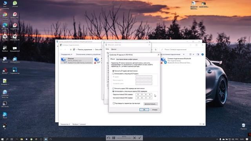Open the Warface desktop shortcut
251x141 pixels.
coord(5,49)
